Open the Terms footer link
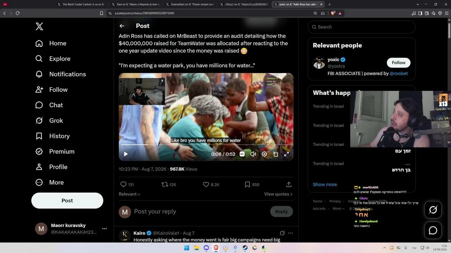Image resolution: width=451 pixels, height=253 pixels. 317,201
